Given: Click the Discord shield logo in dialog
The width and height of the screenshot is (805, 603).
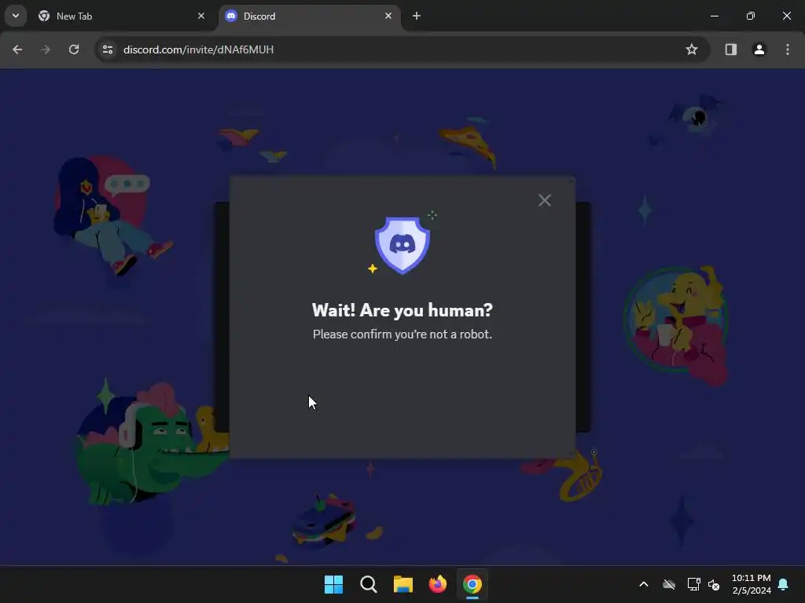Looking at the screenshot, I should (x=402, y=245).
